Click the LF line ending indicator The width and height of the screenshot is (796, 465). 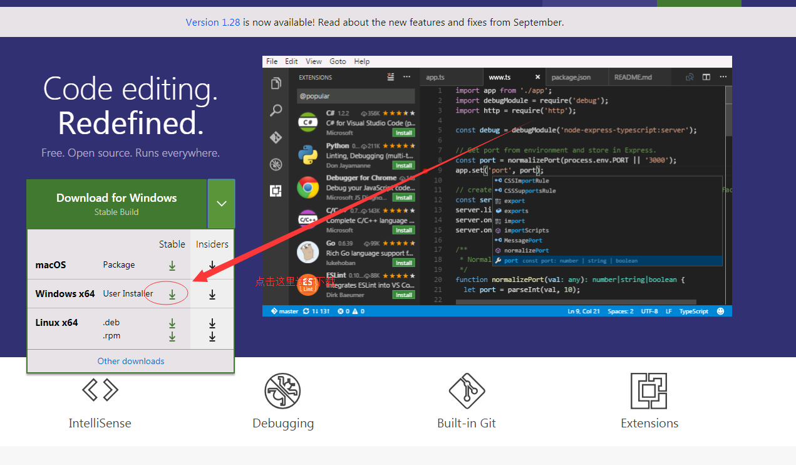point(668,311)
